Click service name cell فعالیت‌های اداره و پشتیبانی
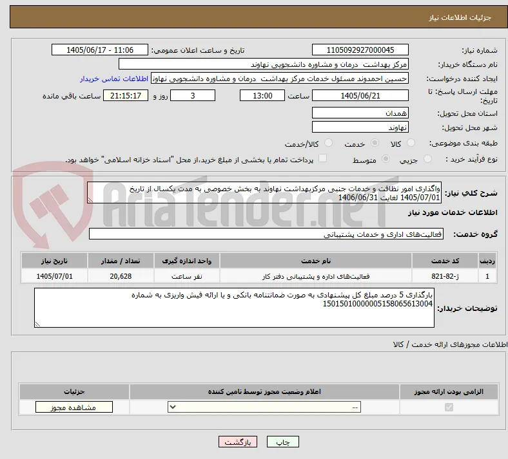The image size is (508, 459). click(x=316, y=276)
